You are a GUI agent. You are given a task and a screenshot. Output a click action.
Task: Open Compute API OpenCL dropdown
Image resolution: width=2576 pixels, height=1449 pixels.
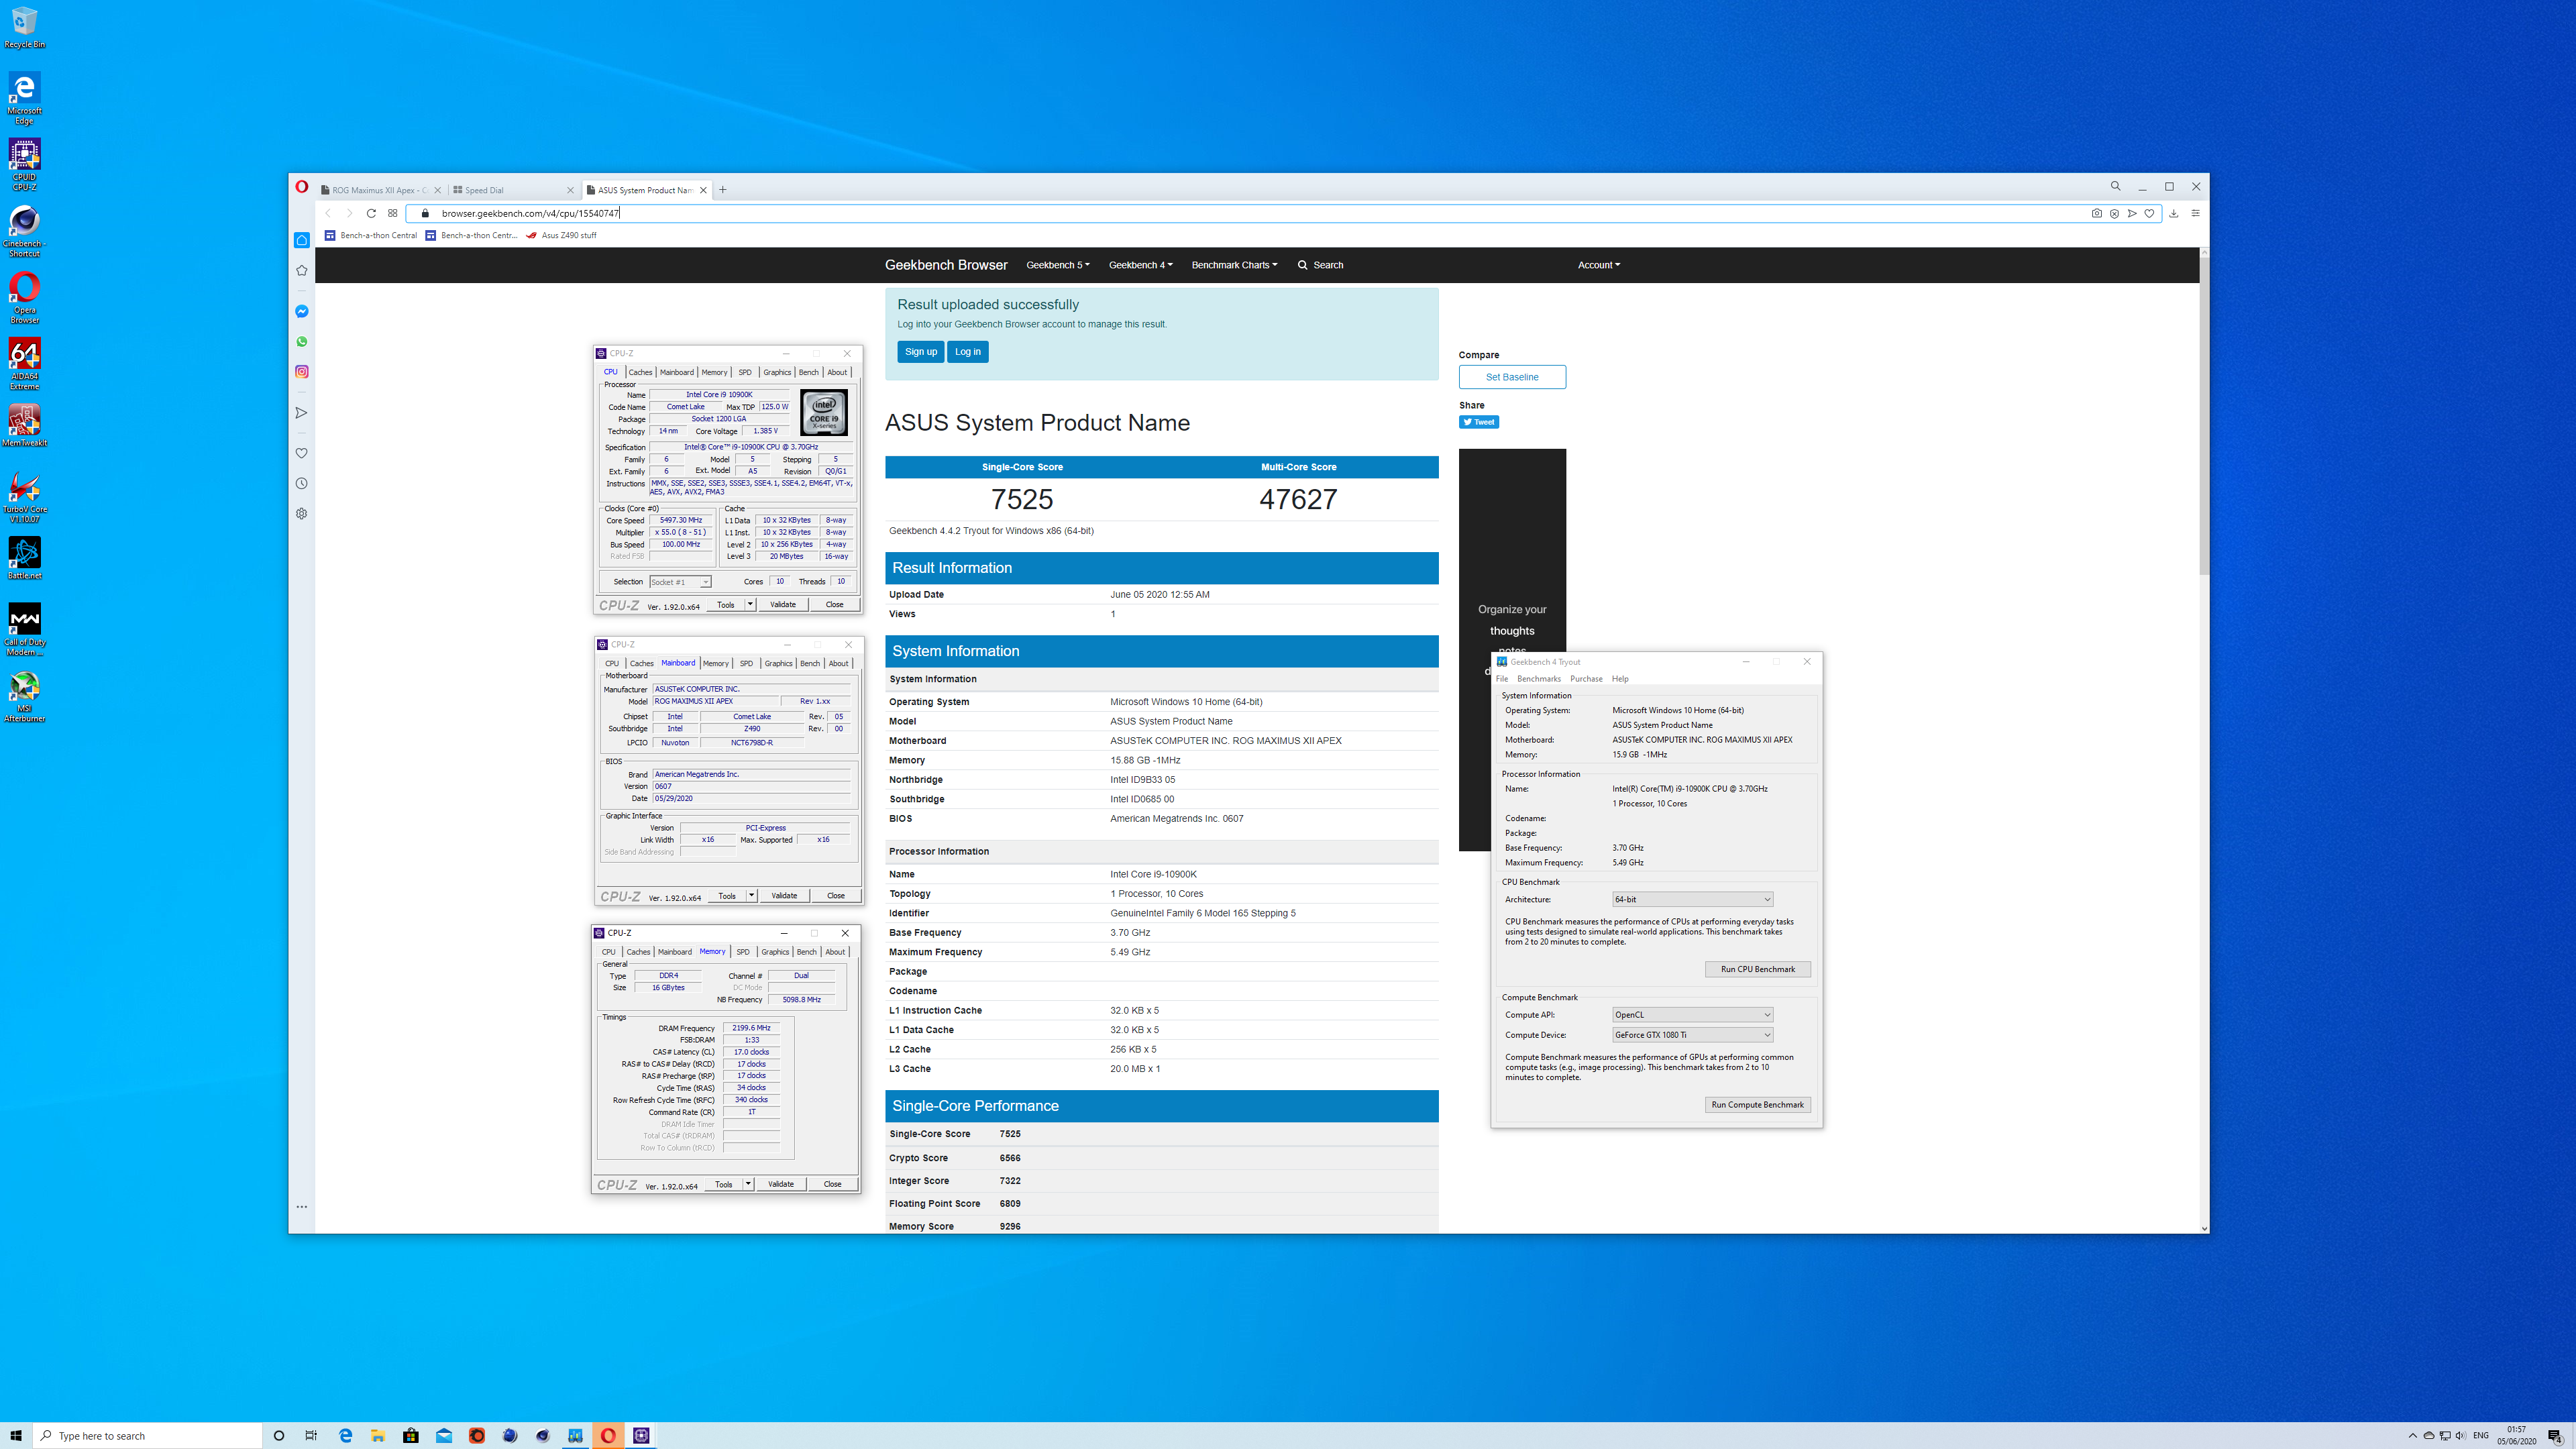pyautogui.click(x=1692, y=1015)
